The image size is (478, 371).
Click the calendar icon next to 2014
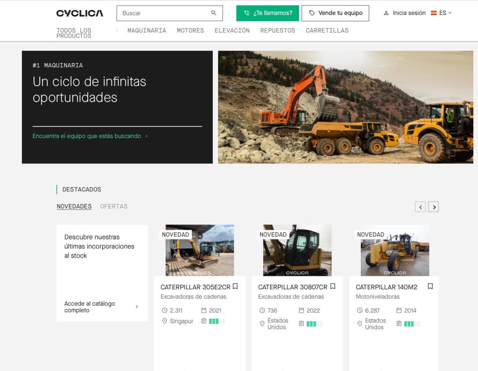pos(399,310)
